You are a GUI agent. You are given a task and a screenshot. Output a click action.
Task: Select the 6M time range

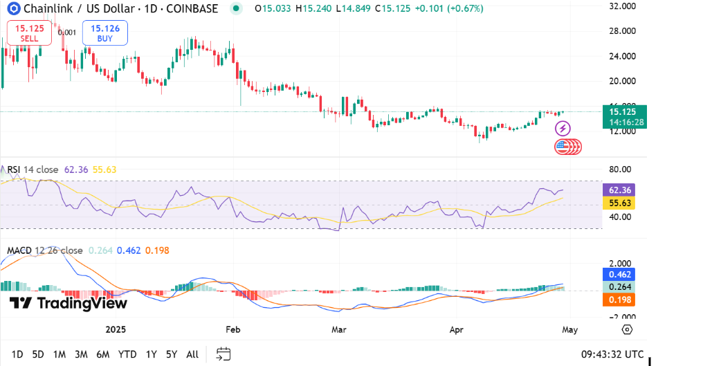click(x=103, y=354)
